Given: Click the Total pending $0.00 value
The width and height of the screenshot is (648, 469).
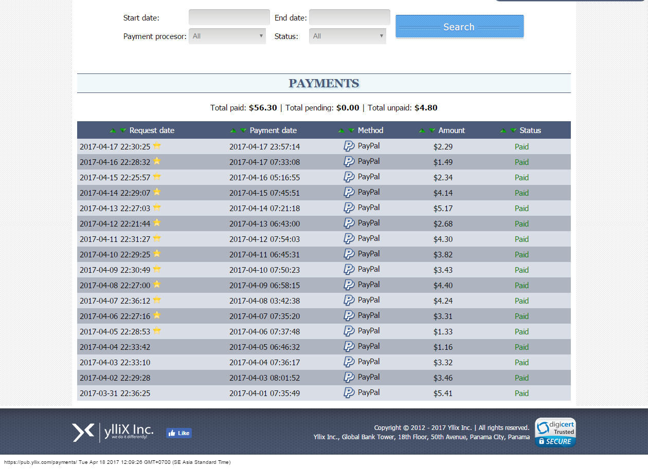Looking at the screenshot, I should pyautogui.click(x=348, y=108).
